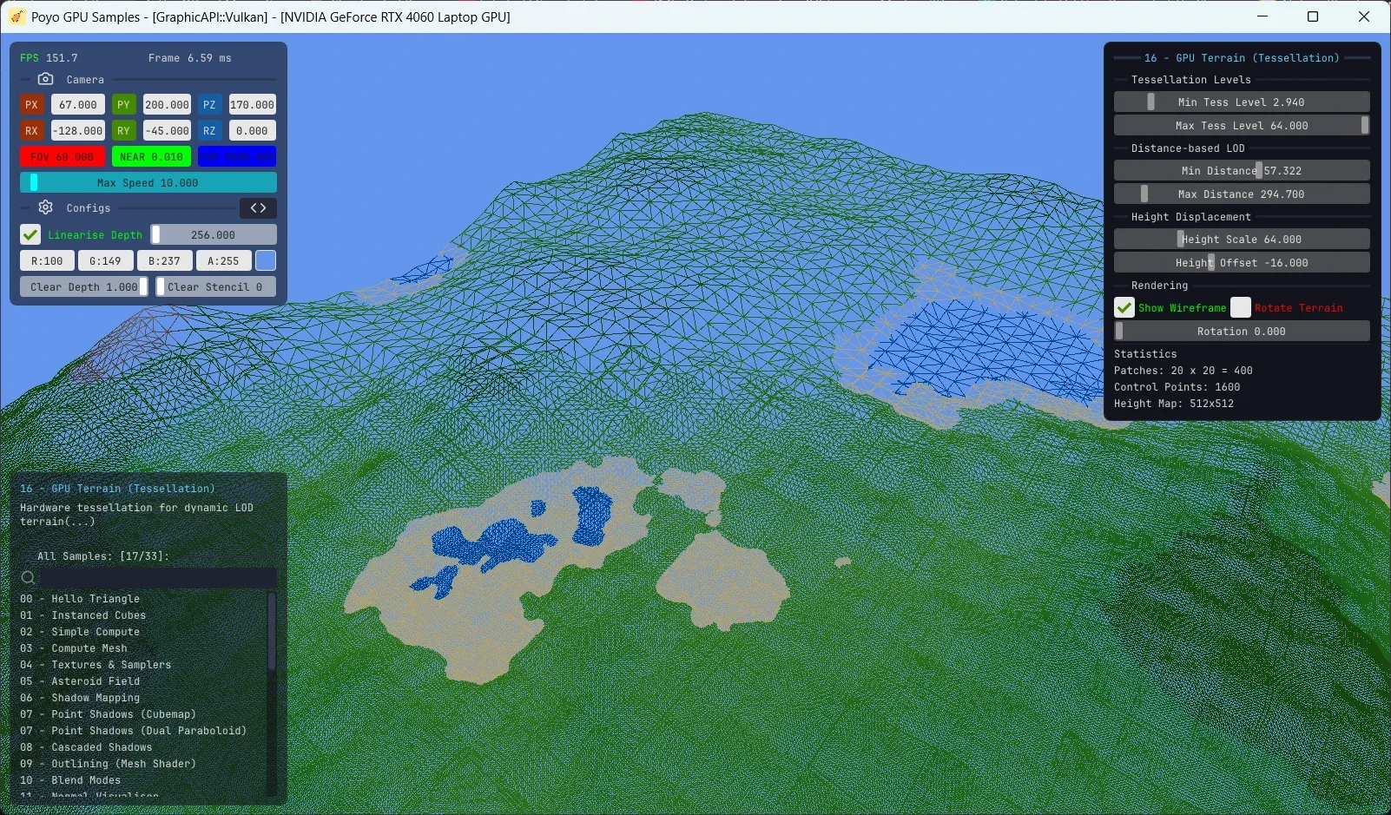Click the Clear Depth 1.000 control

pos(83,286)
